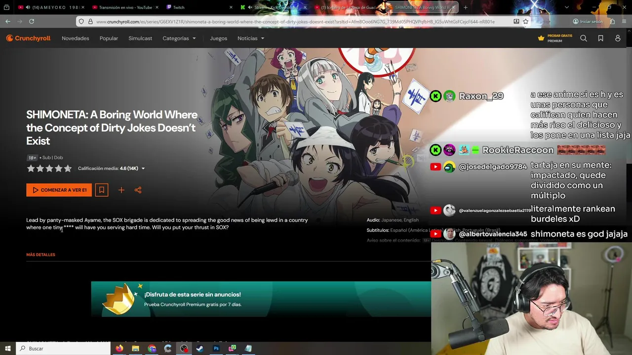Open the account profile icon
The image size is (632, 355).
(x=618, y=38)
